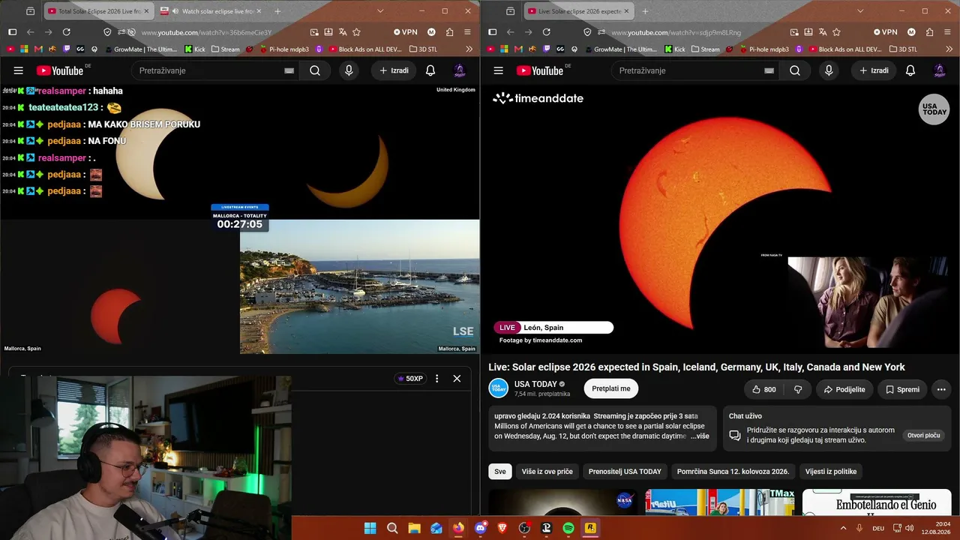The height and width of the screenshot is (540, 960).
Task: Show hidden system tray icons
Action: [843, 528]
